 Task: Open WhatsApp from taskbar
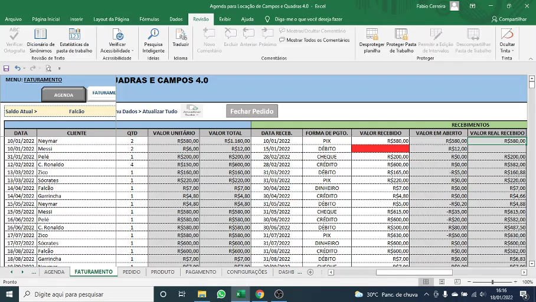[221, 294]
